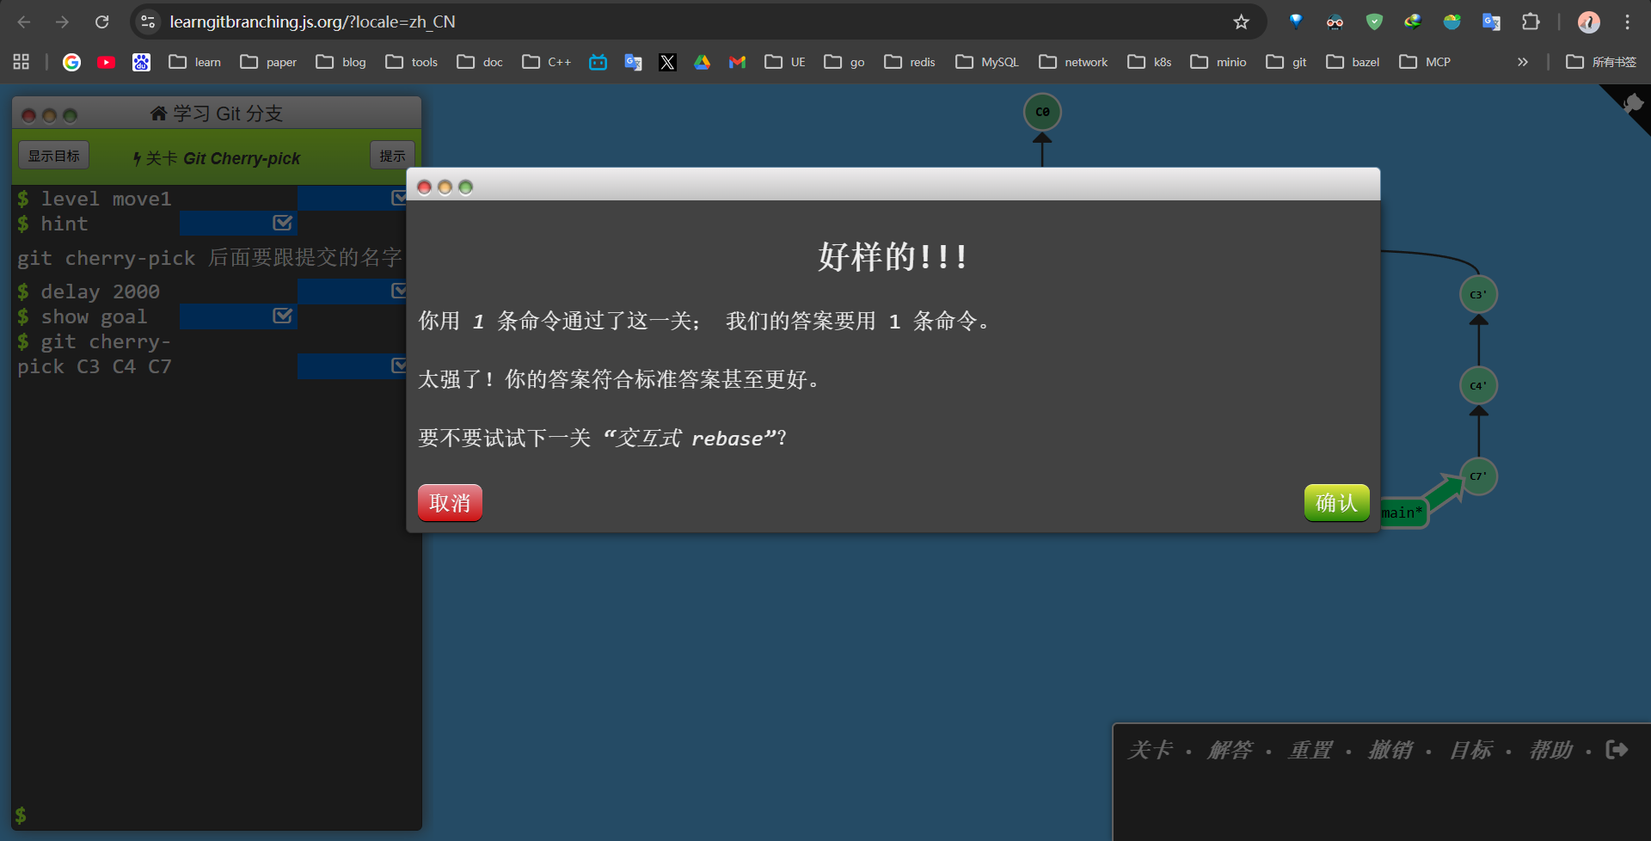Choose 重置 reset in the toolbar

(x=1310, y=750)
